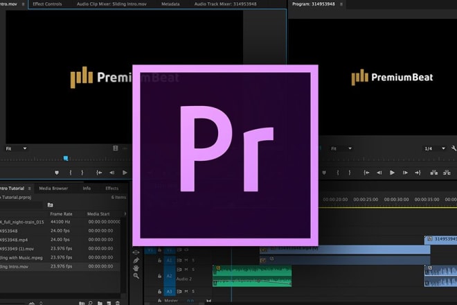Add a marker in the Program monitor
The width and height of the screenshot is (457, 305).
click(324, 173)
